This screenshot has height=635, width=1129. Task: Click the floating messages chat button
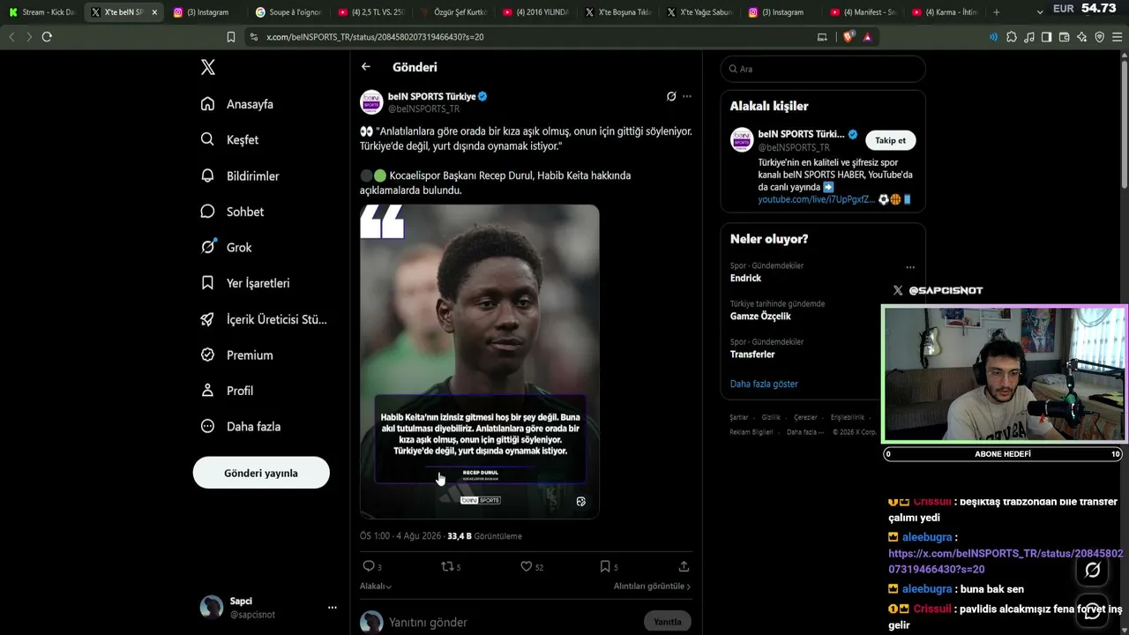(x=1093, y=610)
